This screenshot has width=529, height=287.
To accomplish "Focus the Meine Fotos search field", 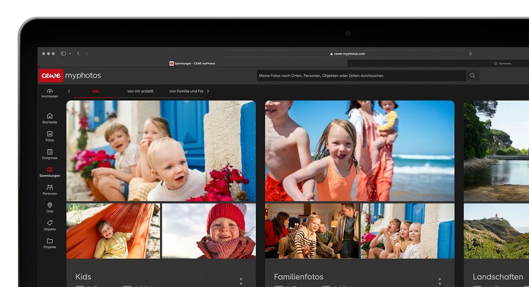I will tap(361, 75).
